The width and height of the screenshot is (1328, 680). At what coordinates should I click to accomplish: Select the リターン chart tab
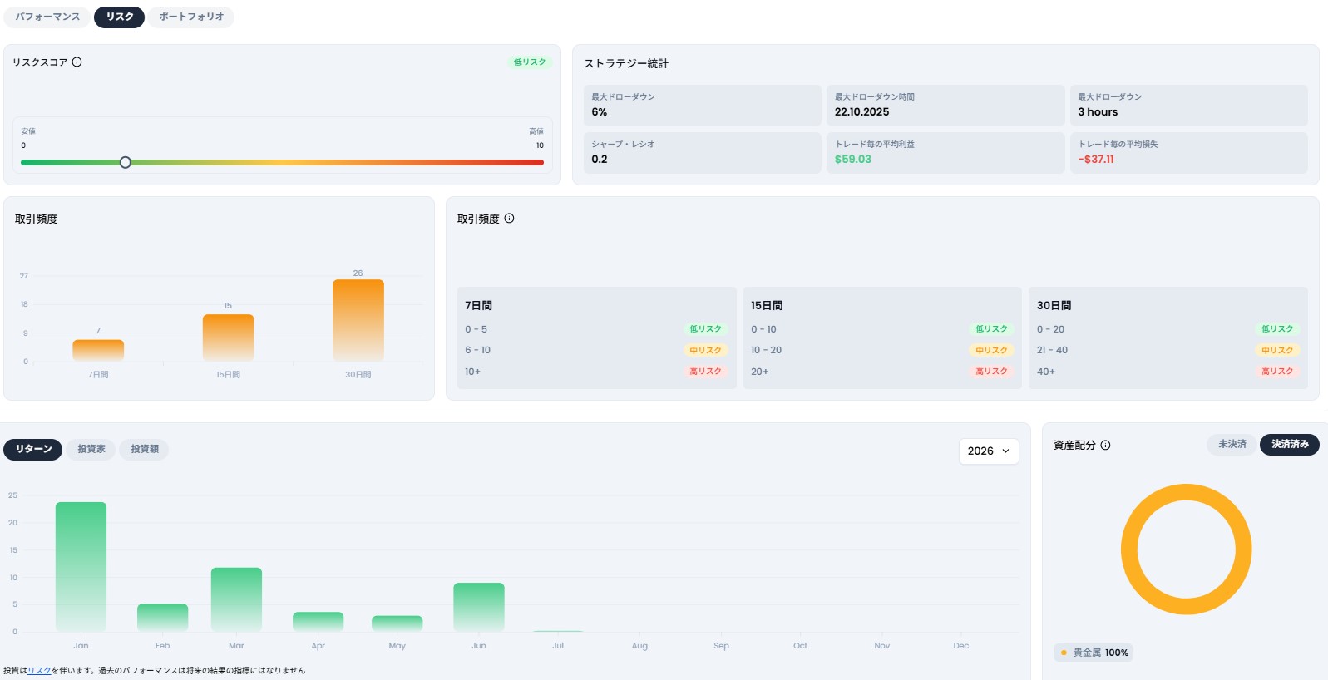click(33, 449)
